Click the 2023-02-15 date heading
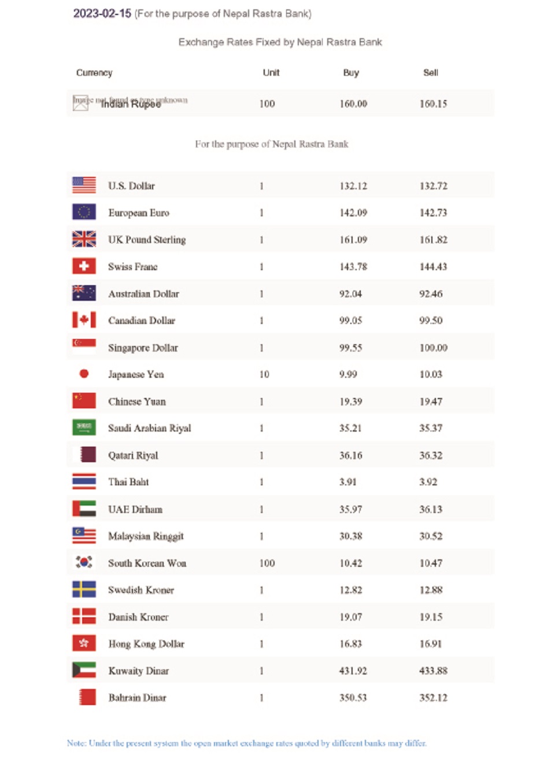The image size is (555, 763). coord(102,13)
